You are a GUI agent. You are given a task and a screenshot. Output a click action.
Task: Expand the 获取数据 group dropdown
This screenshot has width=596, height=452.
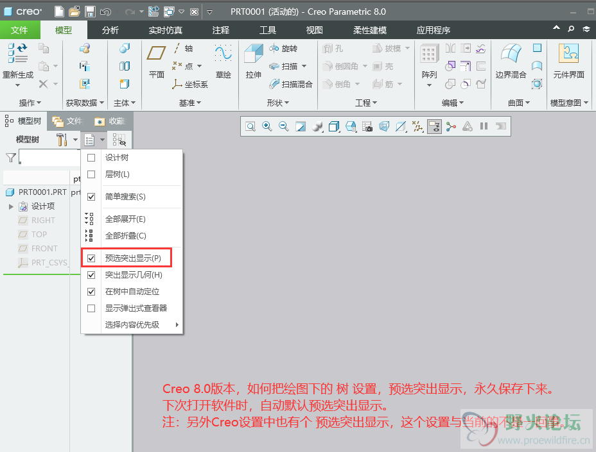[85, 103]
